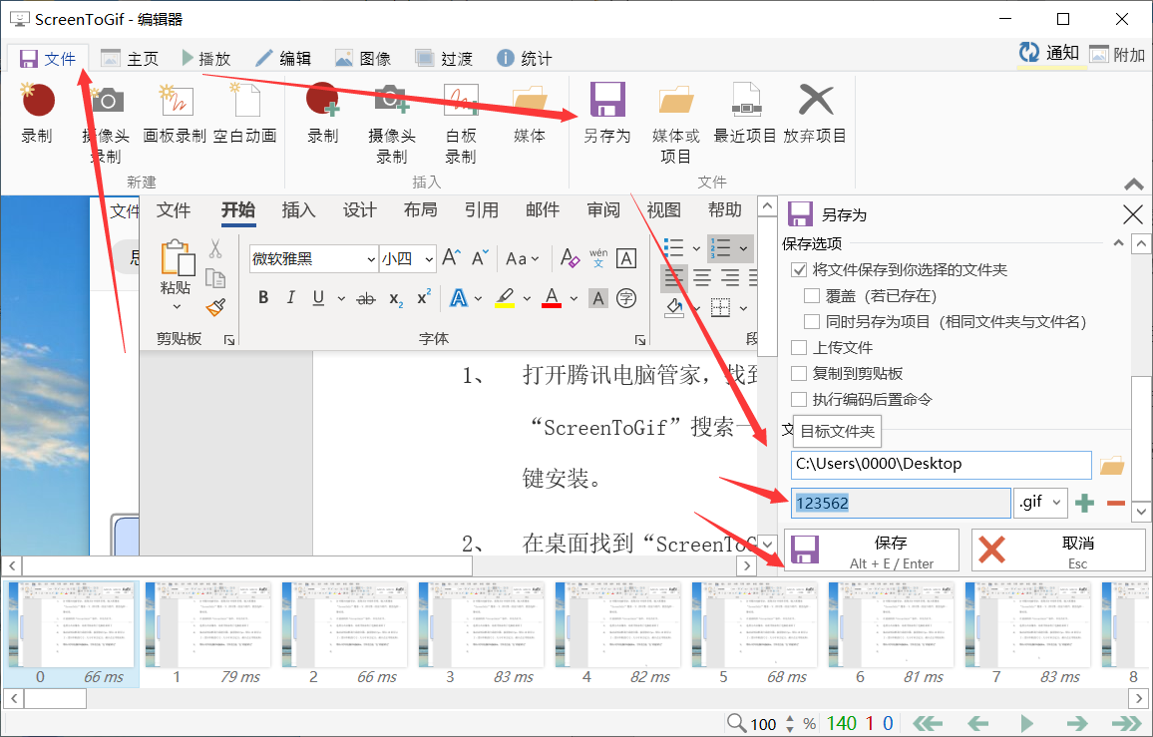
Task: Expand font group dialog launcher
Action: (640, 340)
